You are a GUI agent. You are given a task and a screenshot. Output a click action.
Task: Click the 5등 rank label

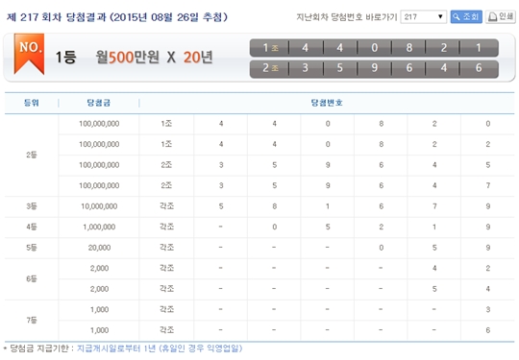[x=32, y=248]
